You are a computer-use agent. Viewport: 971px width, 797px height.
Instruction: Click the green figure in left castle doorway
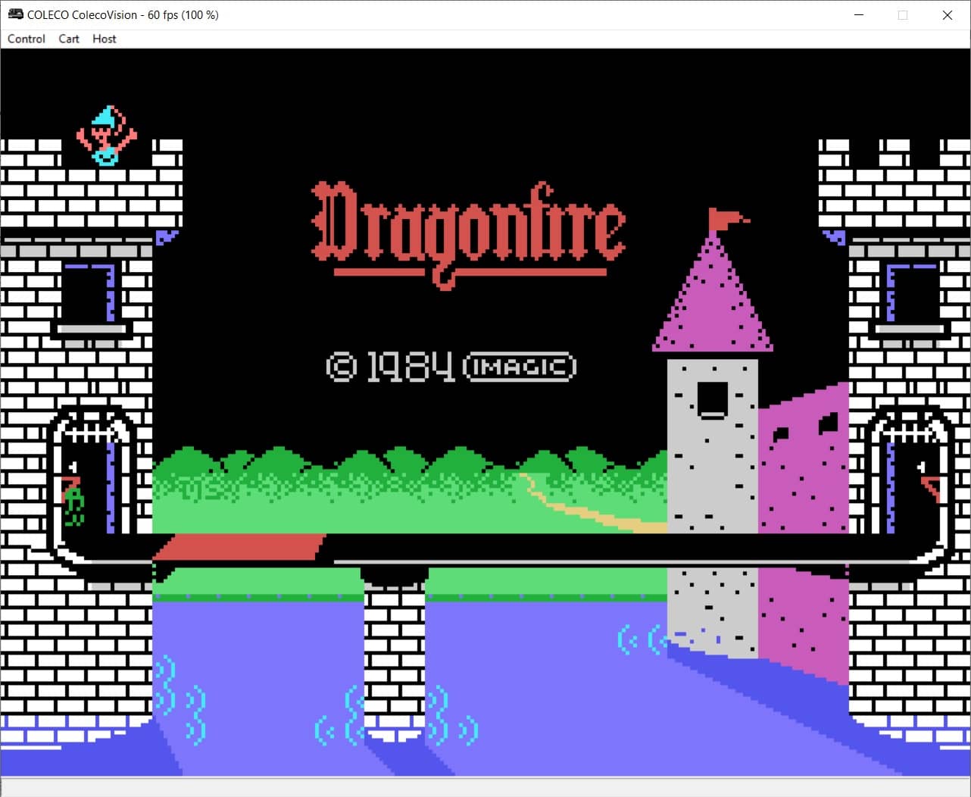(73, 506)
